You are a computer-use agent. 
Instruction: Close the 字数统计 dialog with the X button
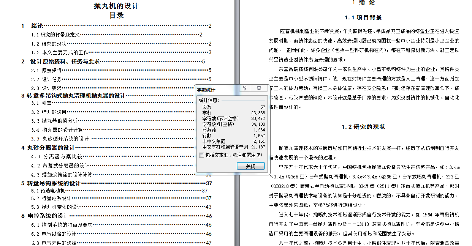(x=258, y=88)
